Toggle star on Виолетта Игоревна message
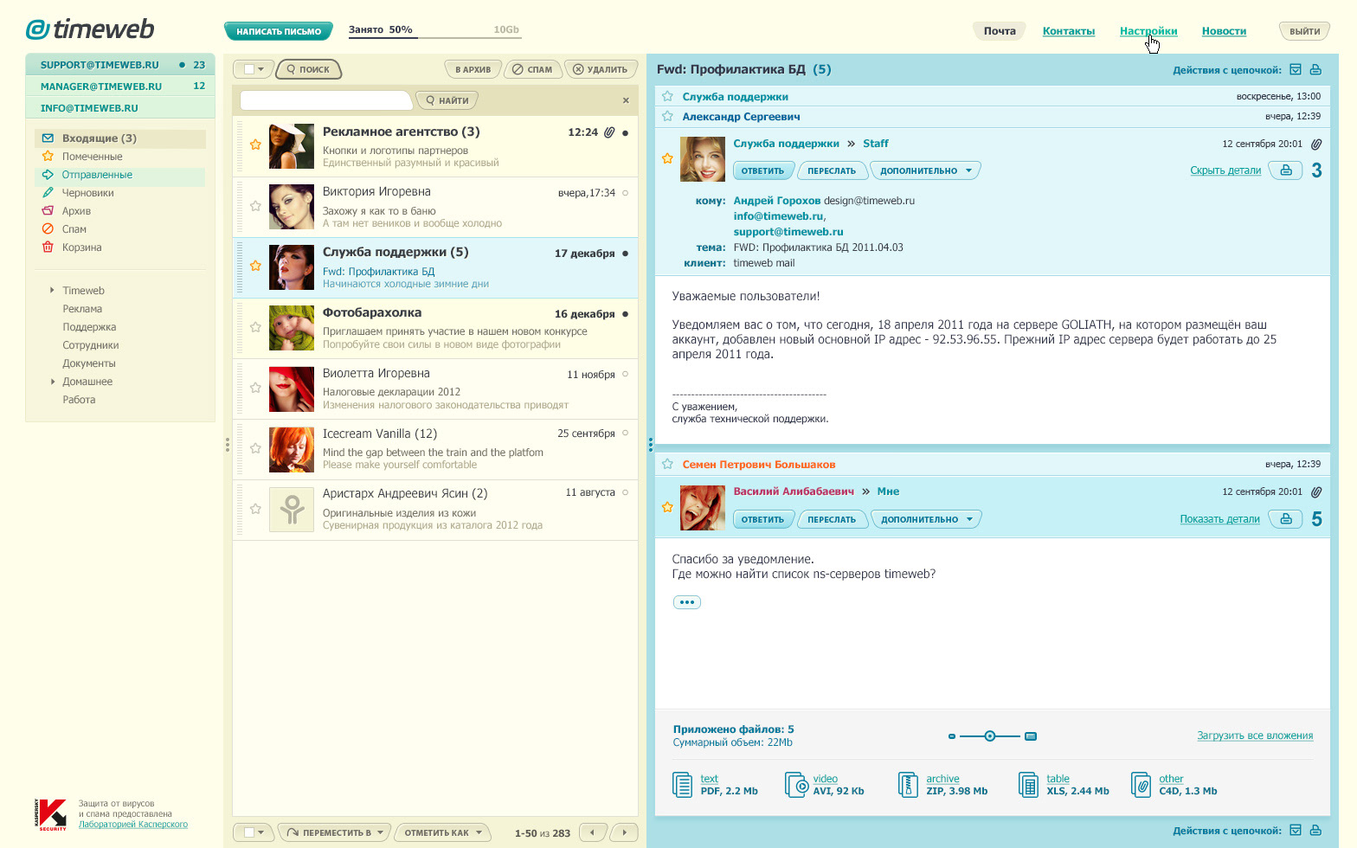1357x848 pixels. (255, 388)
